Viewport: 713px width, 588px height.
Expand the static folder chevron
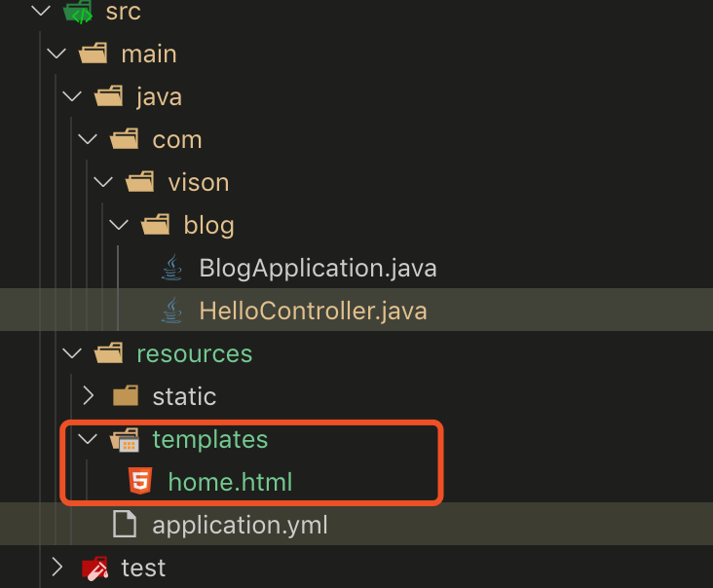point(89,396)
